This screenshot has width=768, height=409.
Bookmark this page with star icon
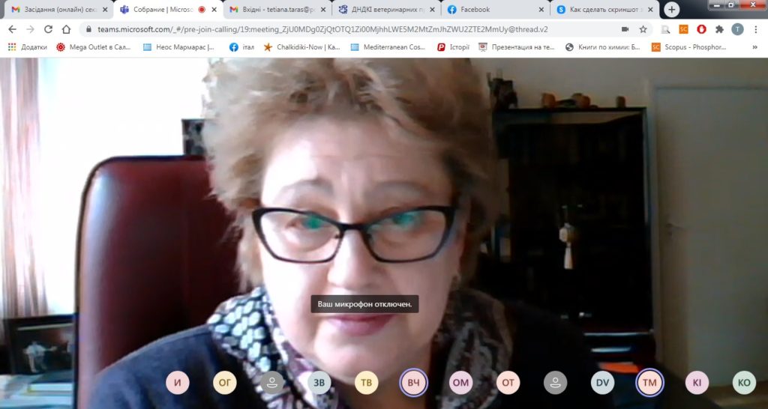point(643,29)
